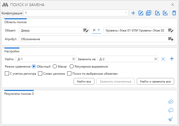Delete configuration with trash icon

point(174,13)
